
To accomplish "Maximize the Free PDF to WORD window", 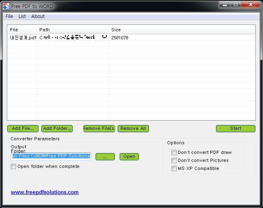I will pyautogui.click(x=236, y=5).
